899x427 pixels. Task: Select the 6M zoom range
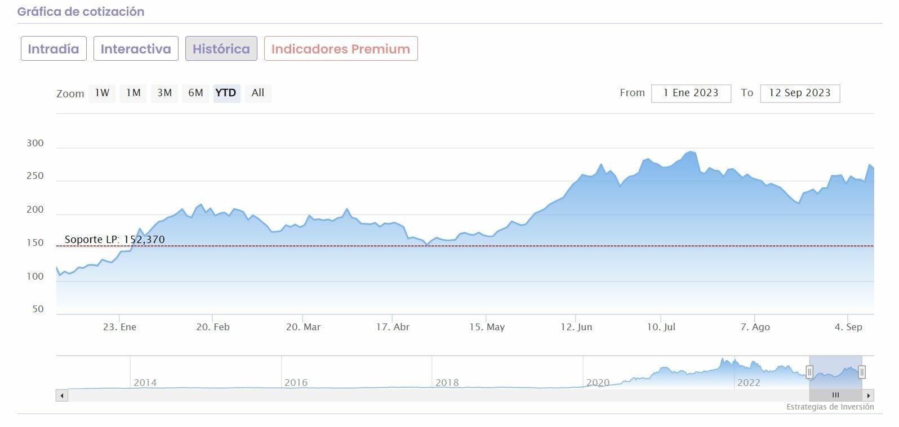[195, 93]
